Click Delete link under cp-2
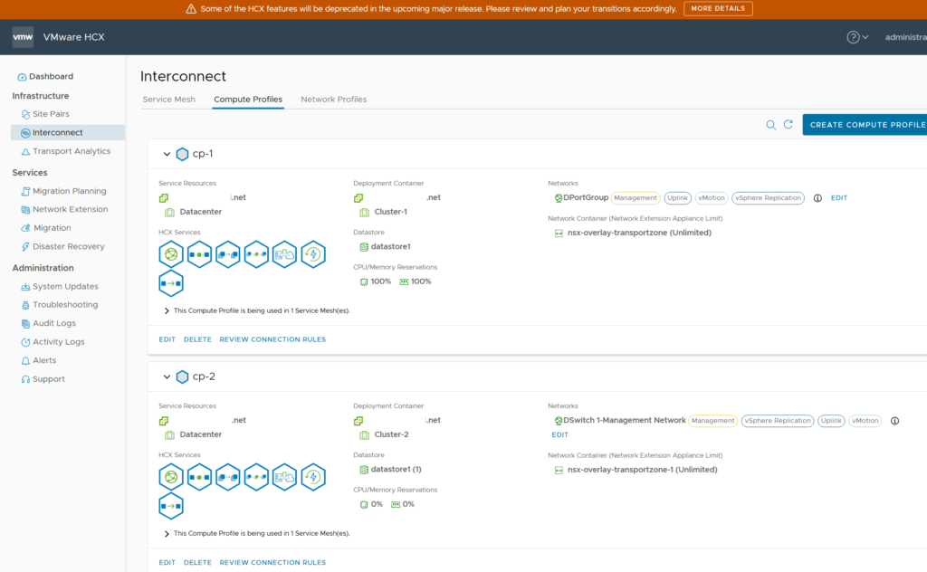This screenshot has height=572, width=927. tap(197, 562)
